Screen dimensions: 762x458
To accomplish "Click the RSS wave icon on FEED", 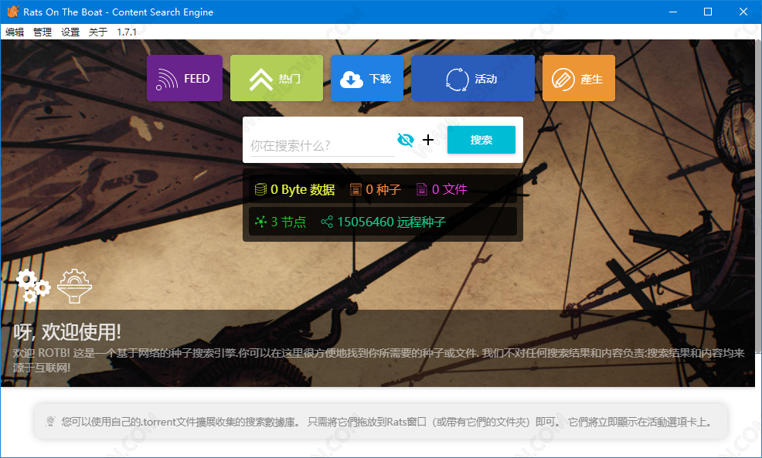I will 167,80.
